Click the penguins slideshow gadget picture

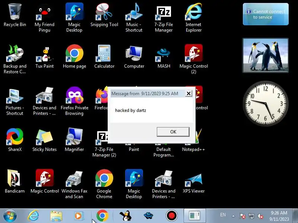point(266,55)
